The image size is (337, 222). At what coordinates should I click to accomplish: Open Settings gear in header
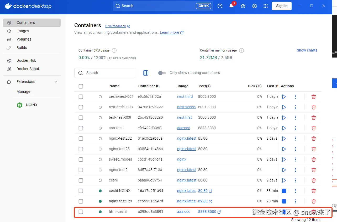click(x=255, y=6)
